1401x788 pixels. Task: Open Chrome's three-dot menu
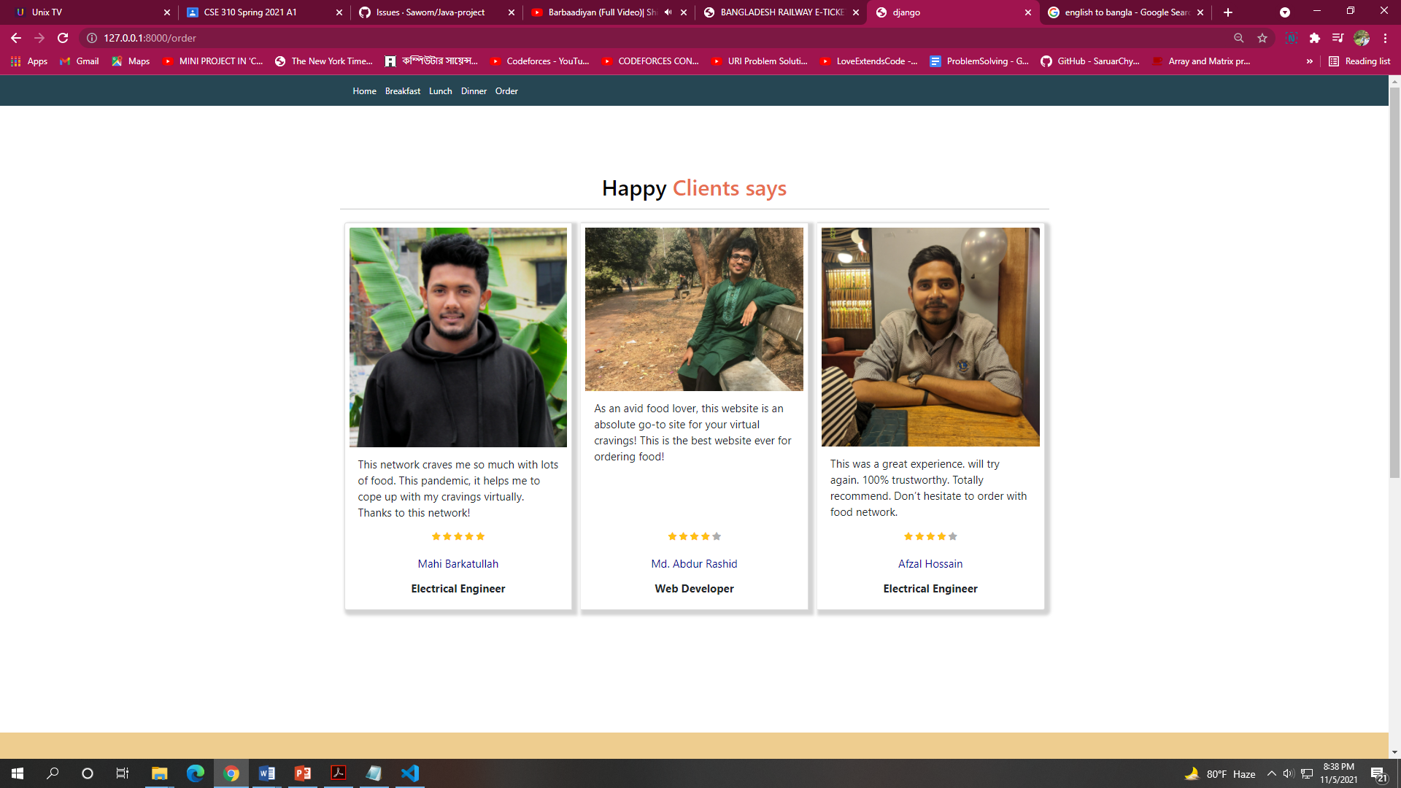(x=1385, y=38)
